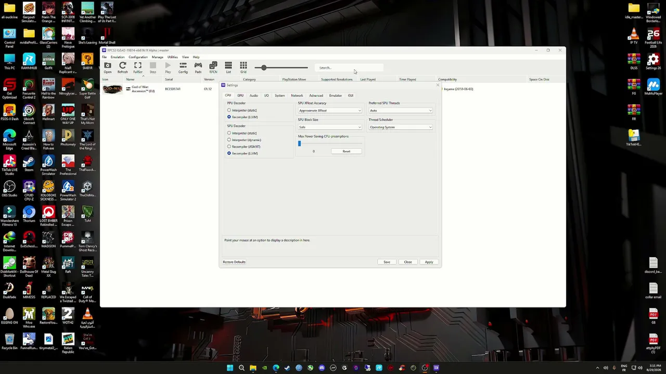Open the View menu in RPCS3
This screenshot has height=374, width=666.
click(x=185, y=57)
